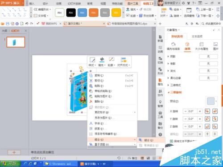Choose 另存为图片 from the context menu
223x167 pixels.
point(112,118)
